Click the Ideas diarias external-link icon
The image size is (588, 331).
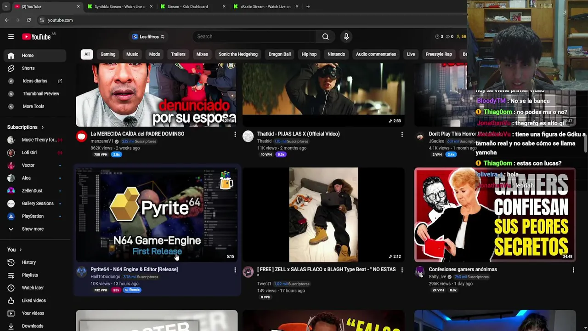60,81
